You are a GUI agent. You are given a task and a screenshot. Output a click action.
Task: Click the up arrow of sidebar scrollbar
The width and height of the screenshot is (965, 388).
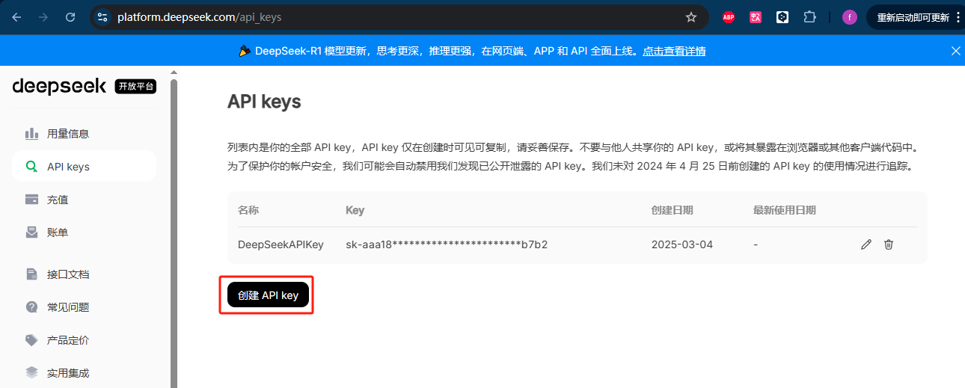click(174, 73)
